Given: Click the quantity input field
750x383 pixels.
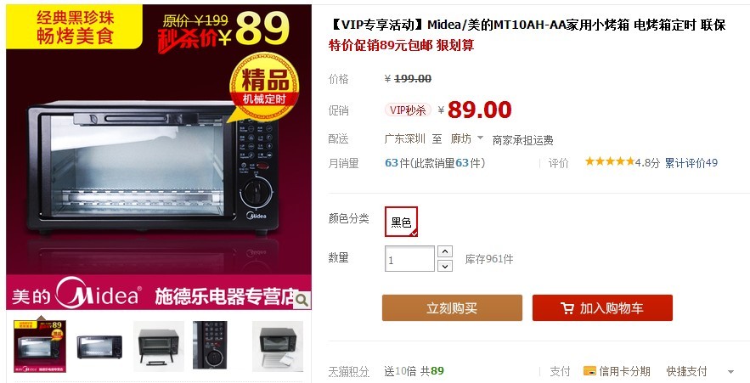Looking at the screenshot, I should pyautogui.click(x=409, y=259).
